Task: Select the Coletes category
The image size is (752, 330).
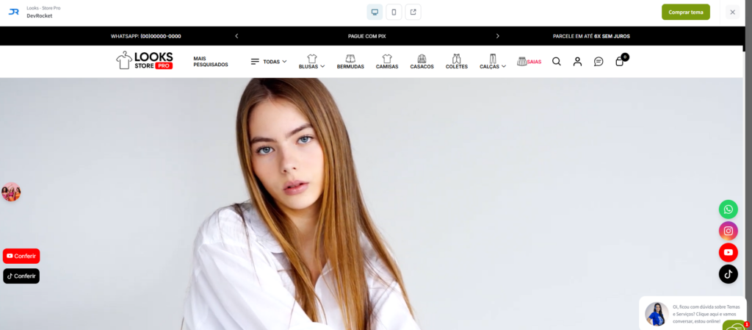Action: point(457,62)
